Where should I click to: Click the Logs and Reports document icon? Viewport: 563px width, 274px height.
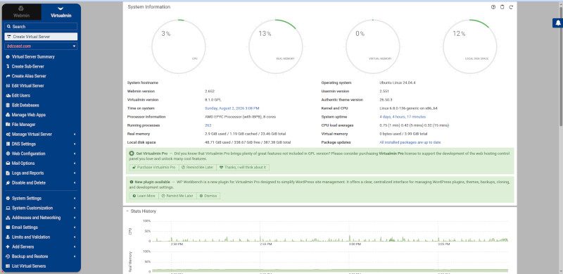[8, 173]
